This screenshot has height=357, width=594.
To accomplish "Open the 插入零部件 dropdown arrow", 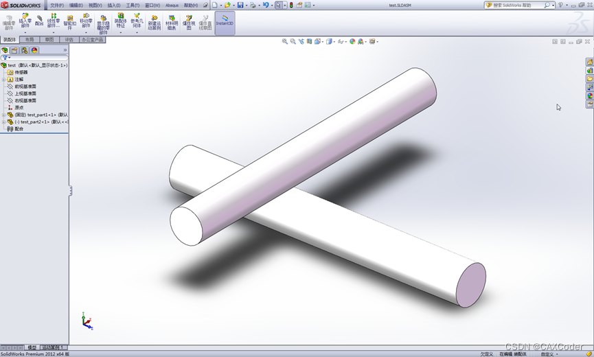I will pyautogui.click(x=25, y=32).
